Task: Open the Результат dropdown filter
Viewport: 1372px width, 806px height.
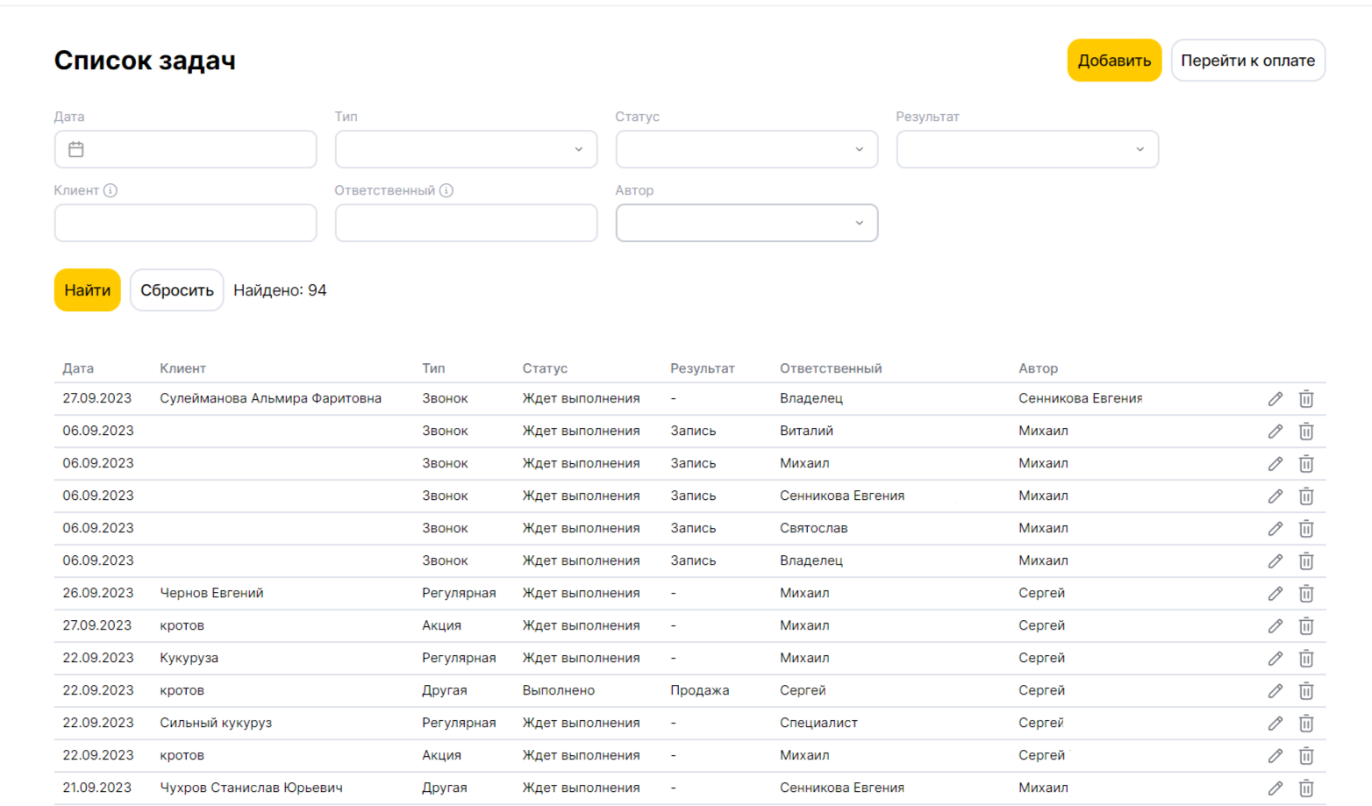Action: [1027, 150]
